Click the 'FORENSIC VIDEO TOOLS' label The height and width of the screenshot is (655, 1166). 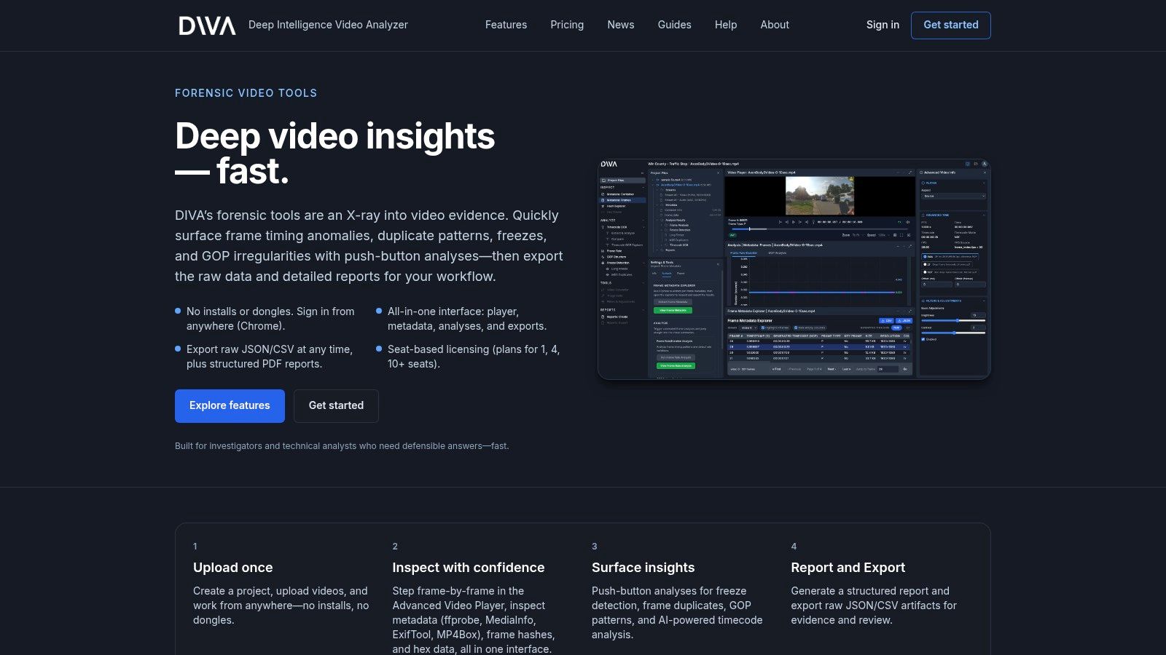246,93
